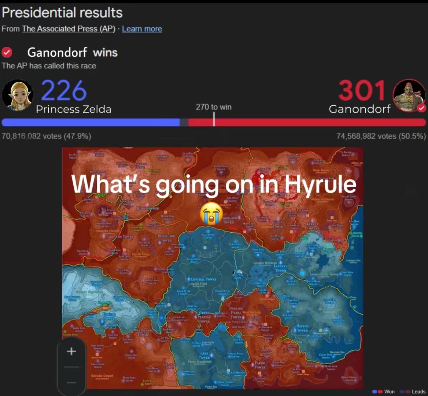Click Wasteland Tower on the map

[143, 332]
